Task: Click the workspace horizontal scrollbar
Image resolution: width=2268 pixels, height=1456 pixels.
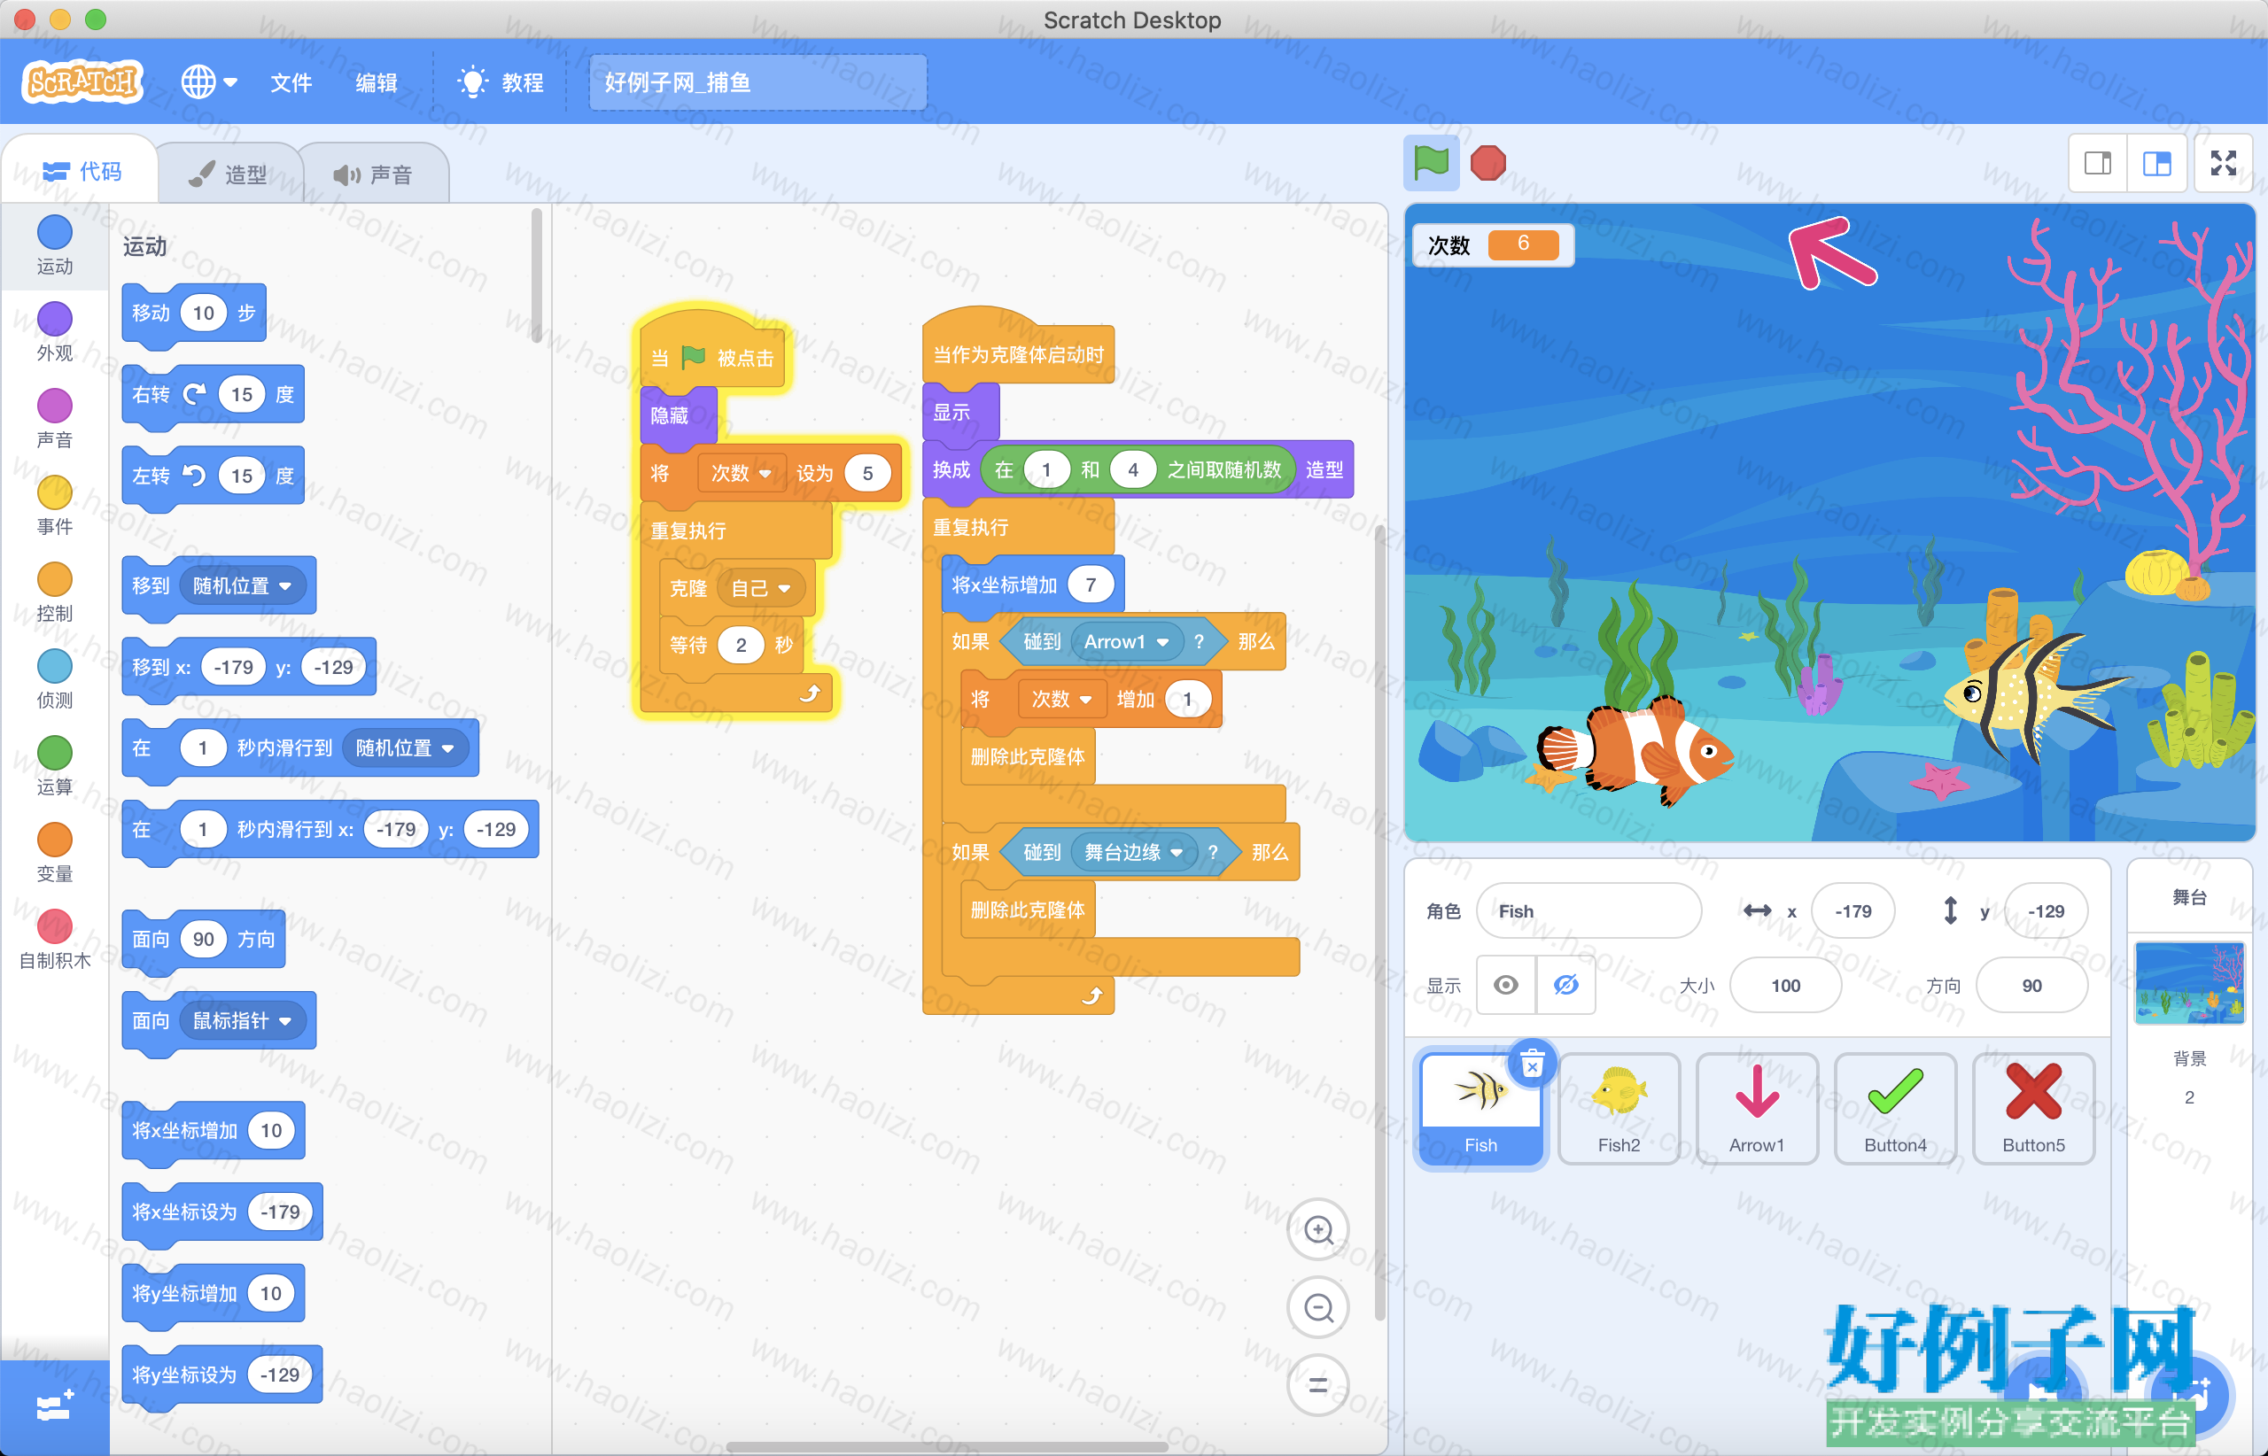Action: point(947,1445)
